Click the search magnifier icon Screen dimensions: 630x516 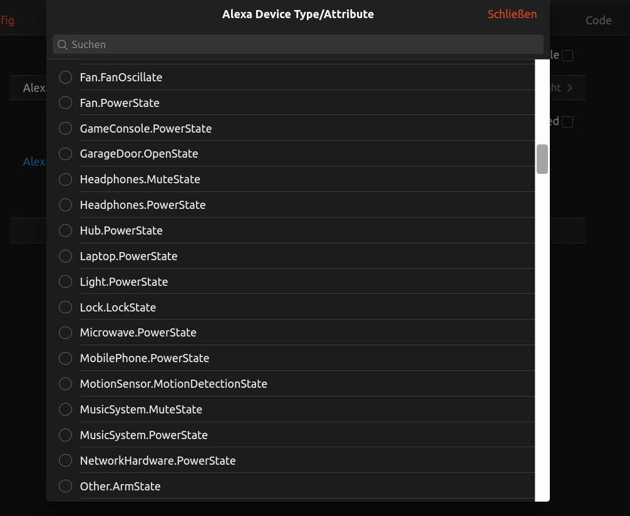[62, 44]
